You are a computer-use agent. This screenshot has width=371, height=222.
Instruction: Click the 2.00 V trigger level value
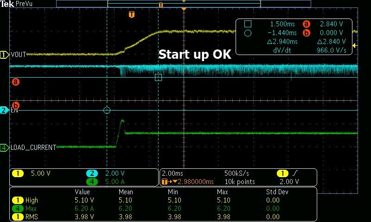point(289,182)
